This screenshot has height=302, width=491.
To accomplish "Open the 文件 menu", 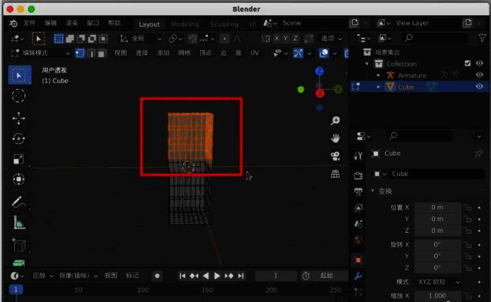I will pyautogui.click(x=29, y=23).
